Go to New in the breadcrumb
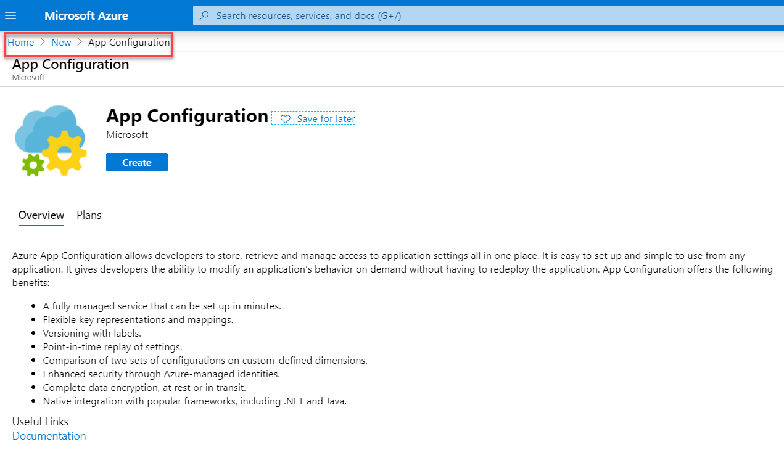Screen dimensions: 784x455 coord(61,43)
